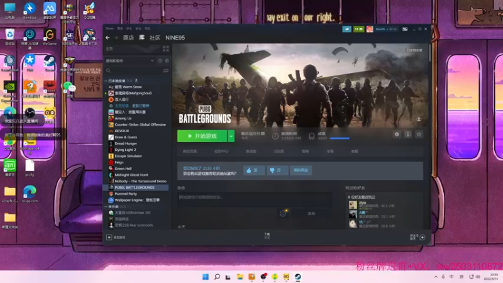Go to the Library tab (库)
The width and height of the screenshot is (503, 283).
tap(141, 38)
